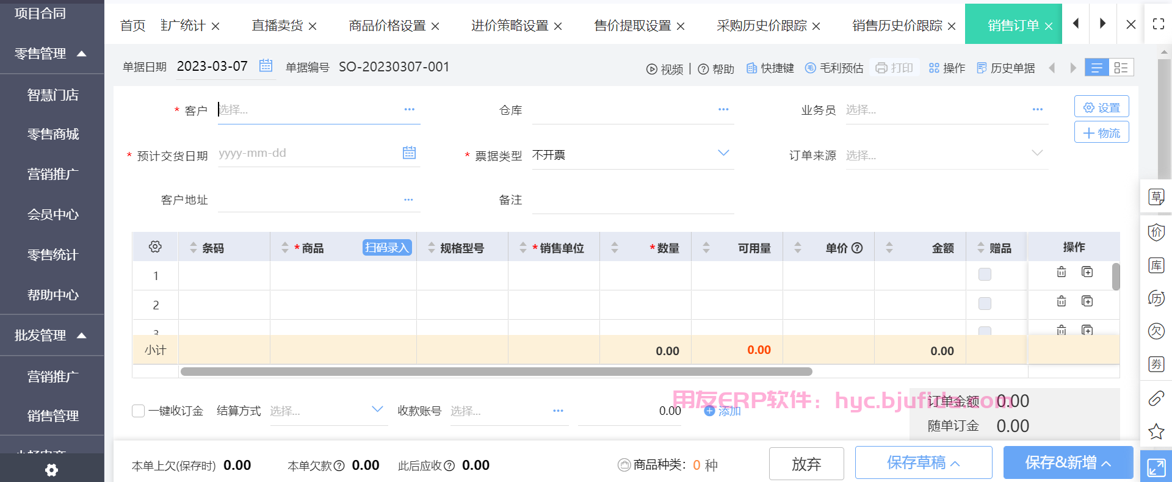Close the 销售订单 tab
The height and width of the screenshot is (482, 1172).
pyautogui.click(x=1049, y=26)
